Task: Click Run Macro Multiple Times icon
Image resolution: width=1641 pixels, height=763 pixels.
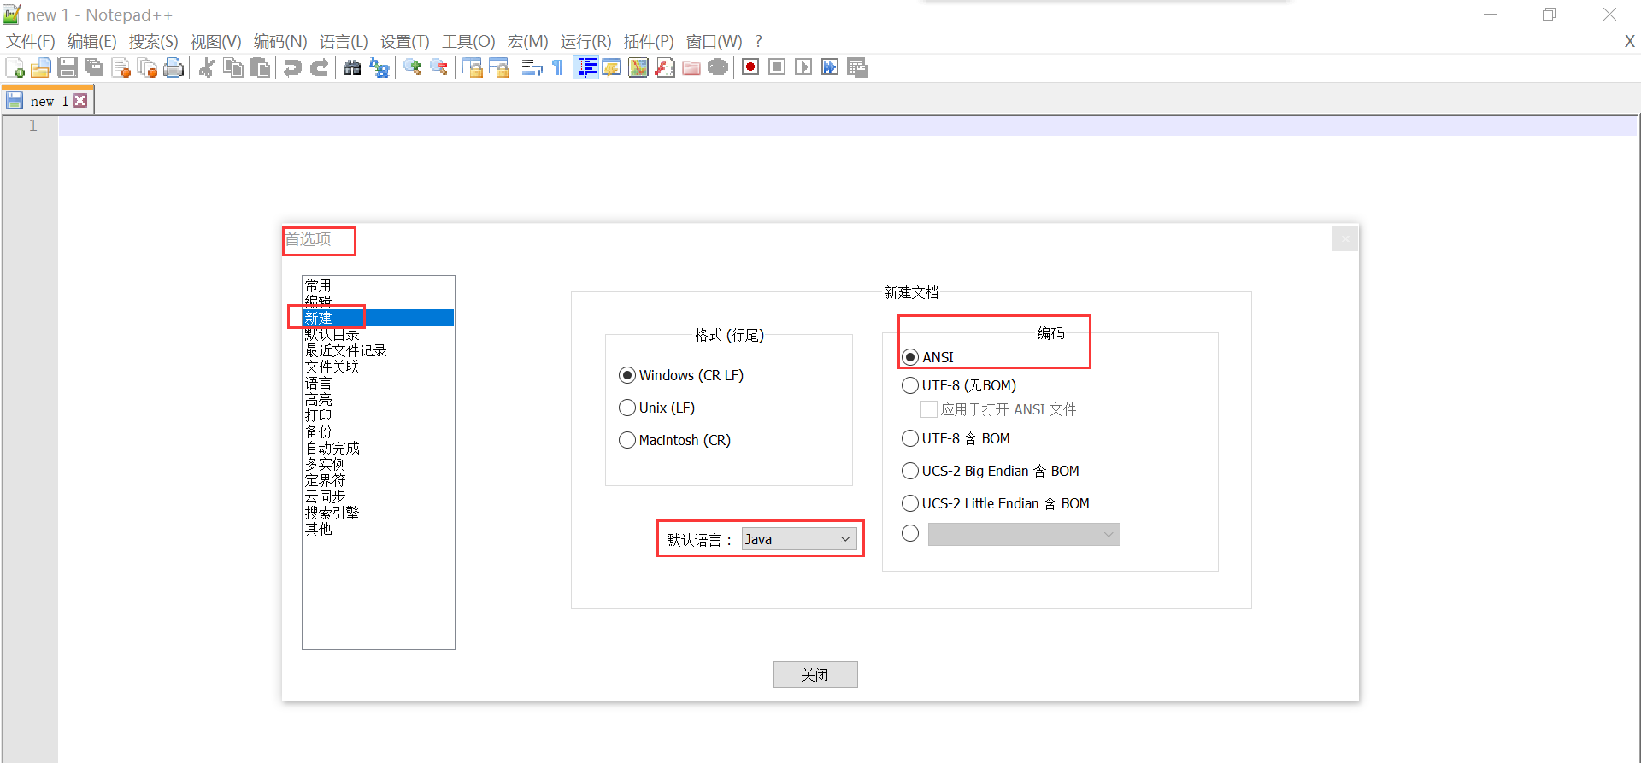Action: (x=830, y=67)
